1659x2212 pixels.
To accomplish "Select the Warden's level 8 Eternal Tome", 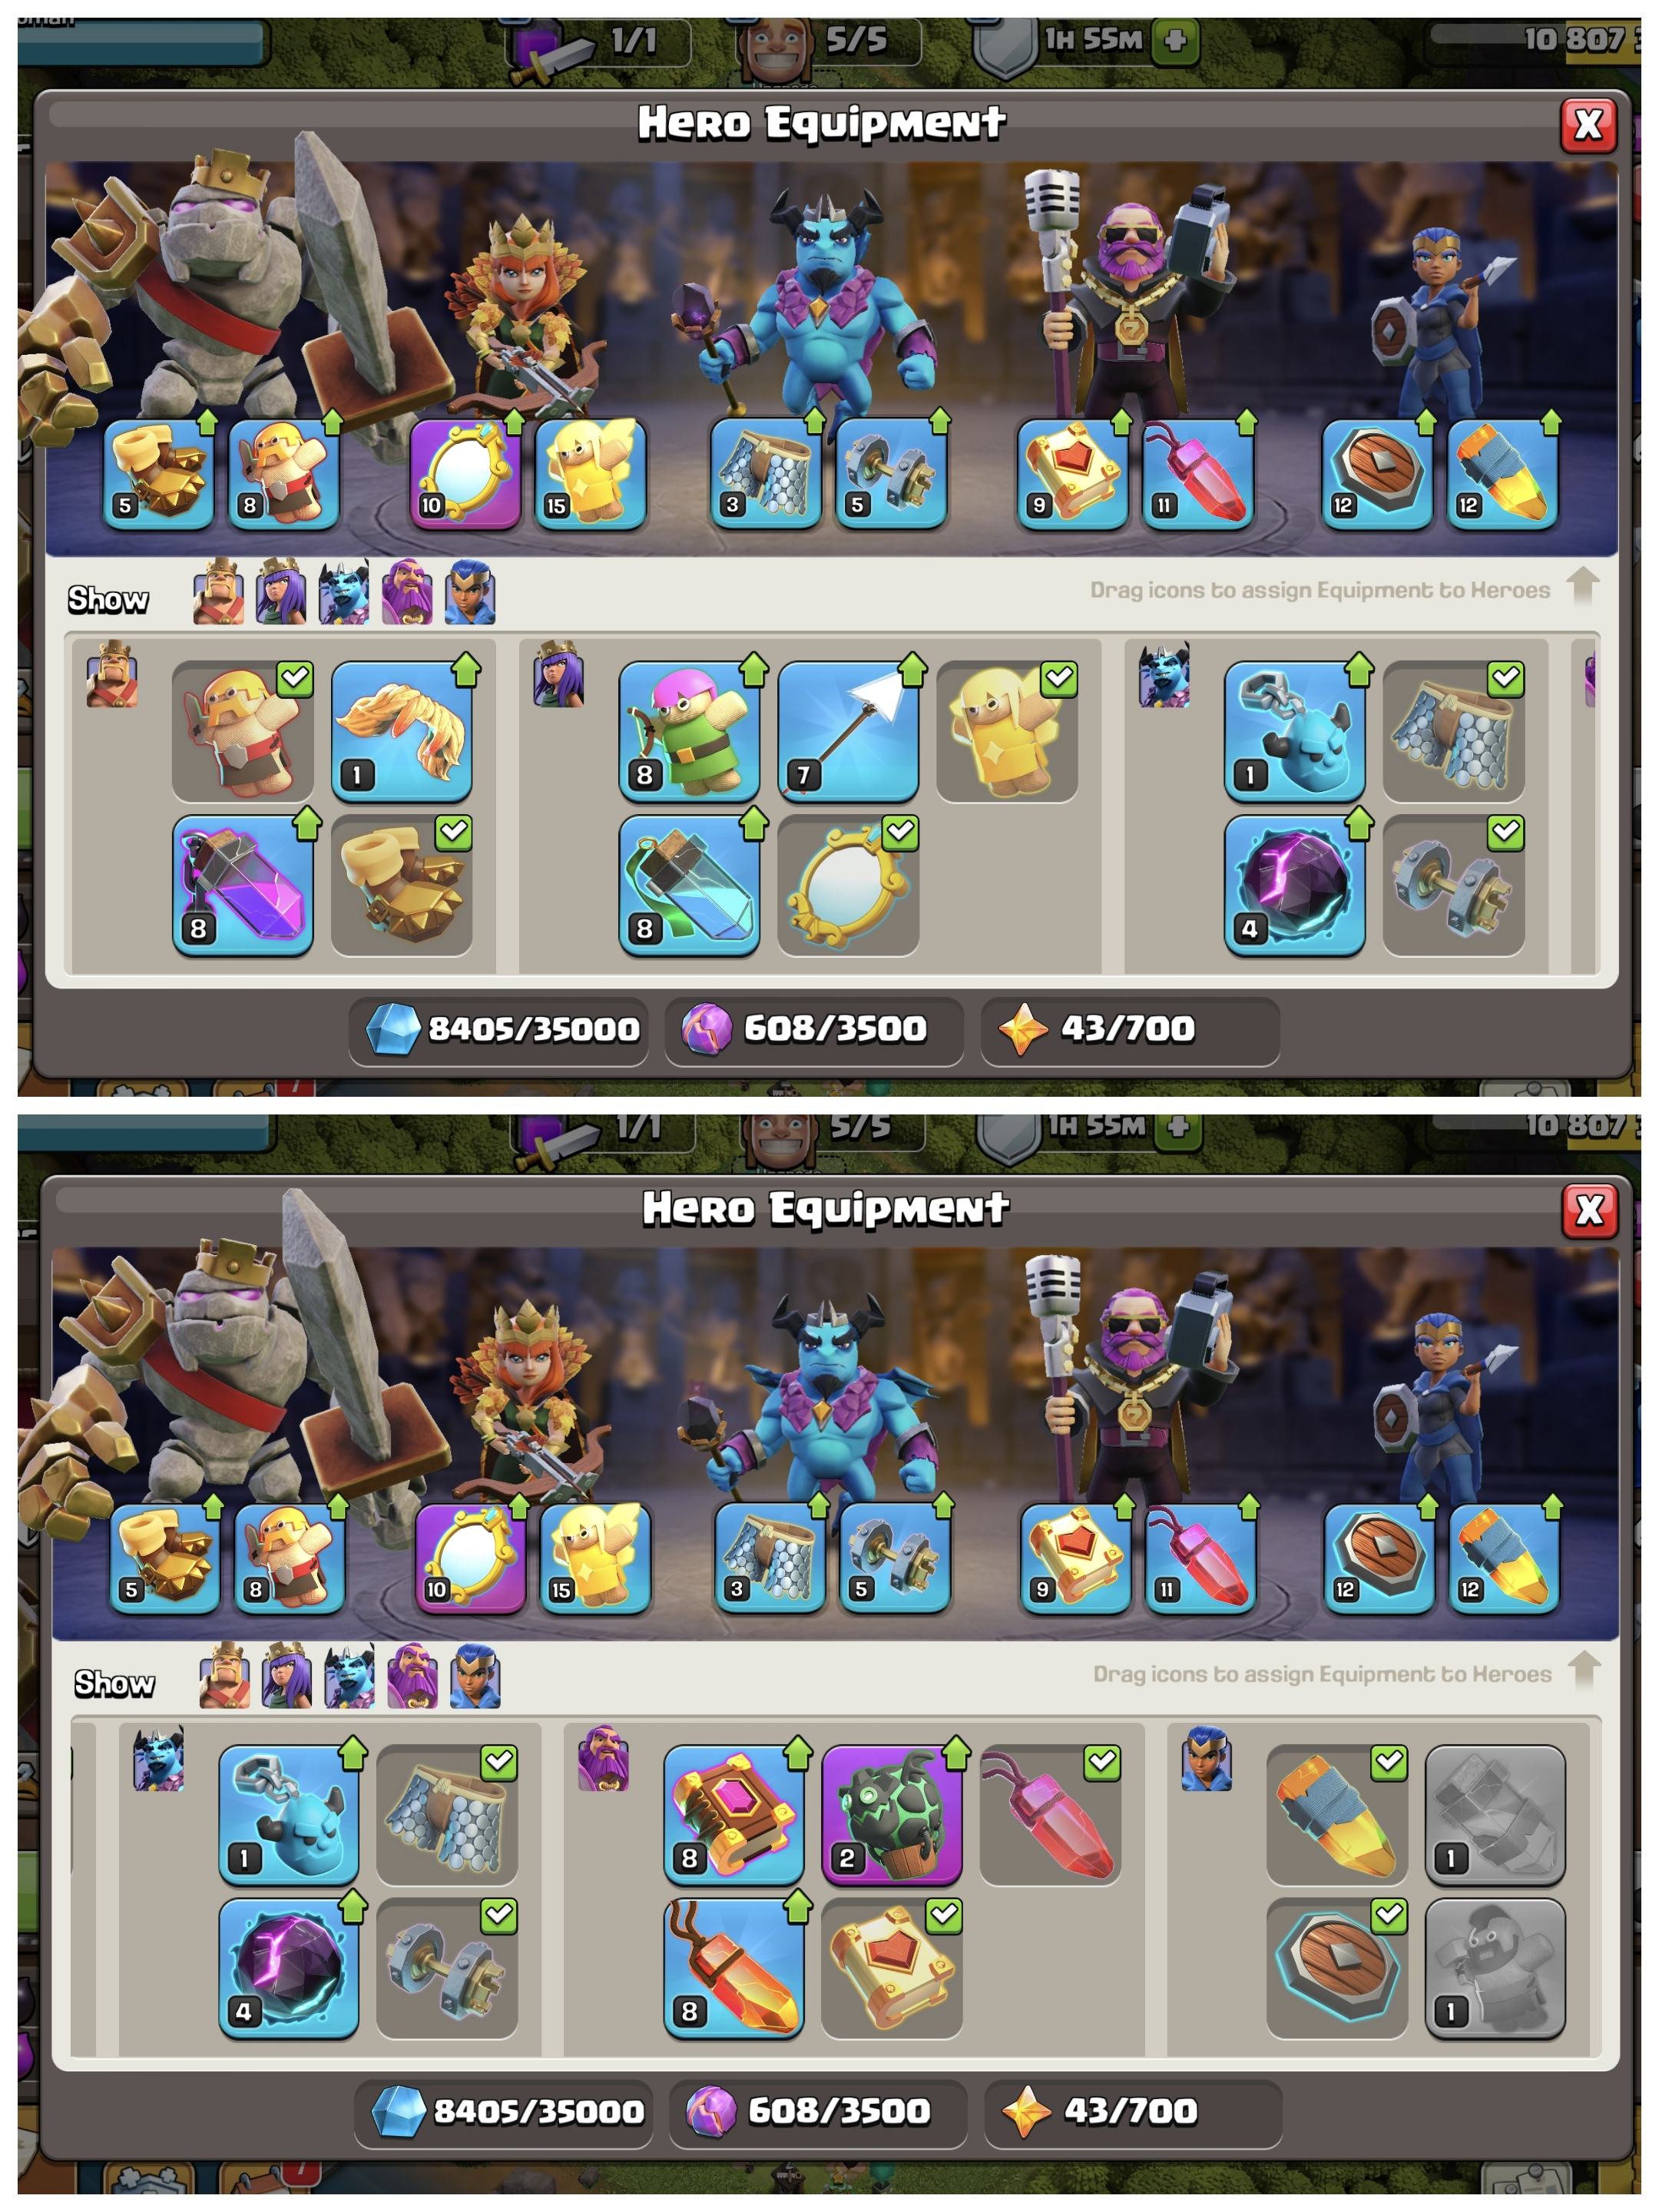I will coord(733,1815).
